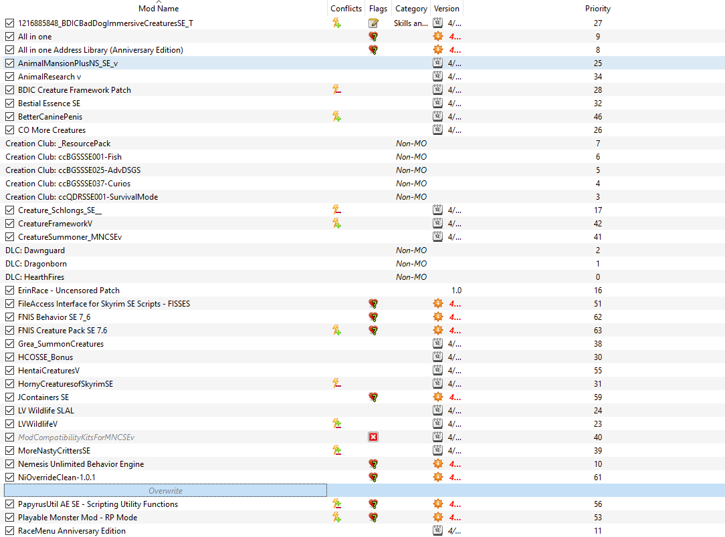725x537 pixels.
Task: Click calendar version icon for AnimalMansionPlusNS_SE_v
Action: point(438,63)
